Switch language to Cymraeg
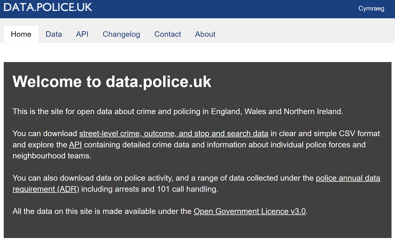The width and height of the screenshot is (395, 243). tap(371, 8)
